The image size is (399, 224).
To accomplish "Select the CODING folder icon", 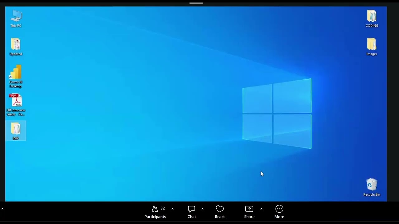I will 372,19.
